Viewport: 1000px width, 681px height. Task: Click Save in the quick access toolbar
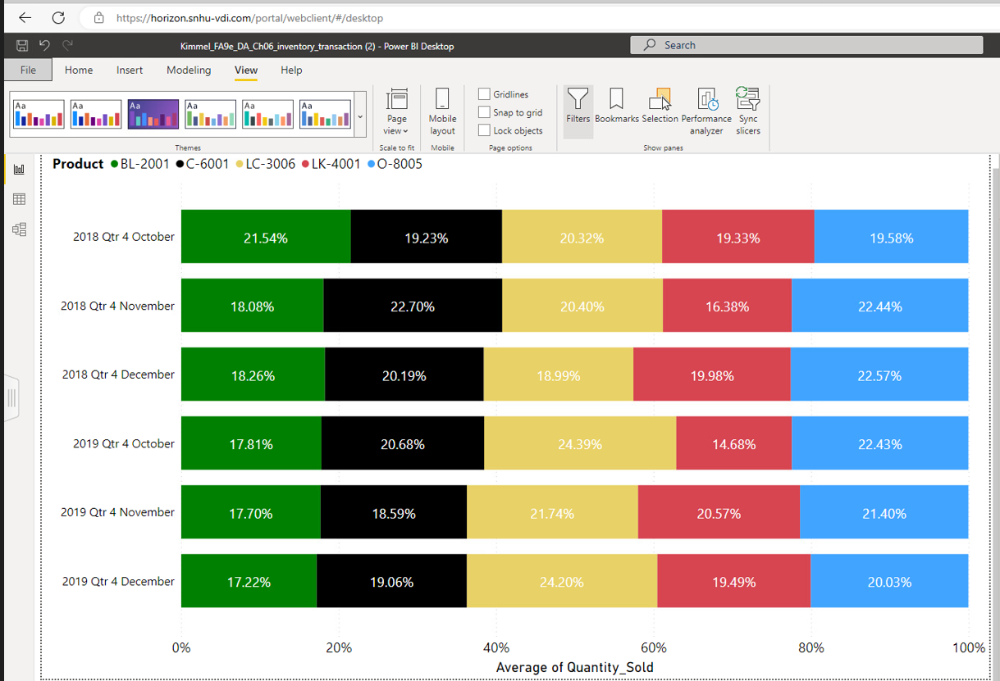tap(21, 45)
